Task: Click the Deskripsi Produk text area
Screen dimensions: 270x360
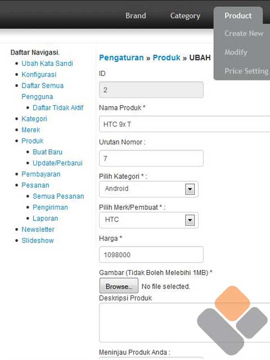Action: 184,322
